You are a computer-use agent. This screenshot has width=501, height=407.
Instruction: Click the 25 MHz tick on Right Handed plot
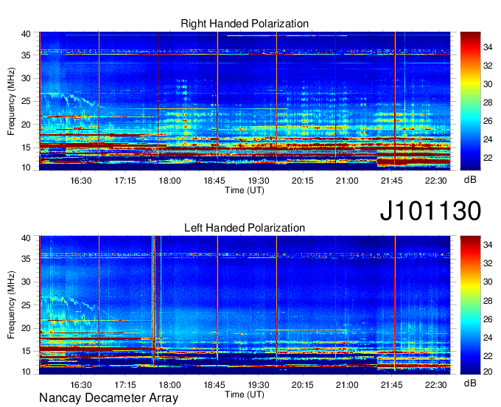[27, 101]
